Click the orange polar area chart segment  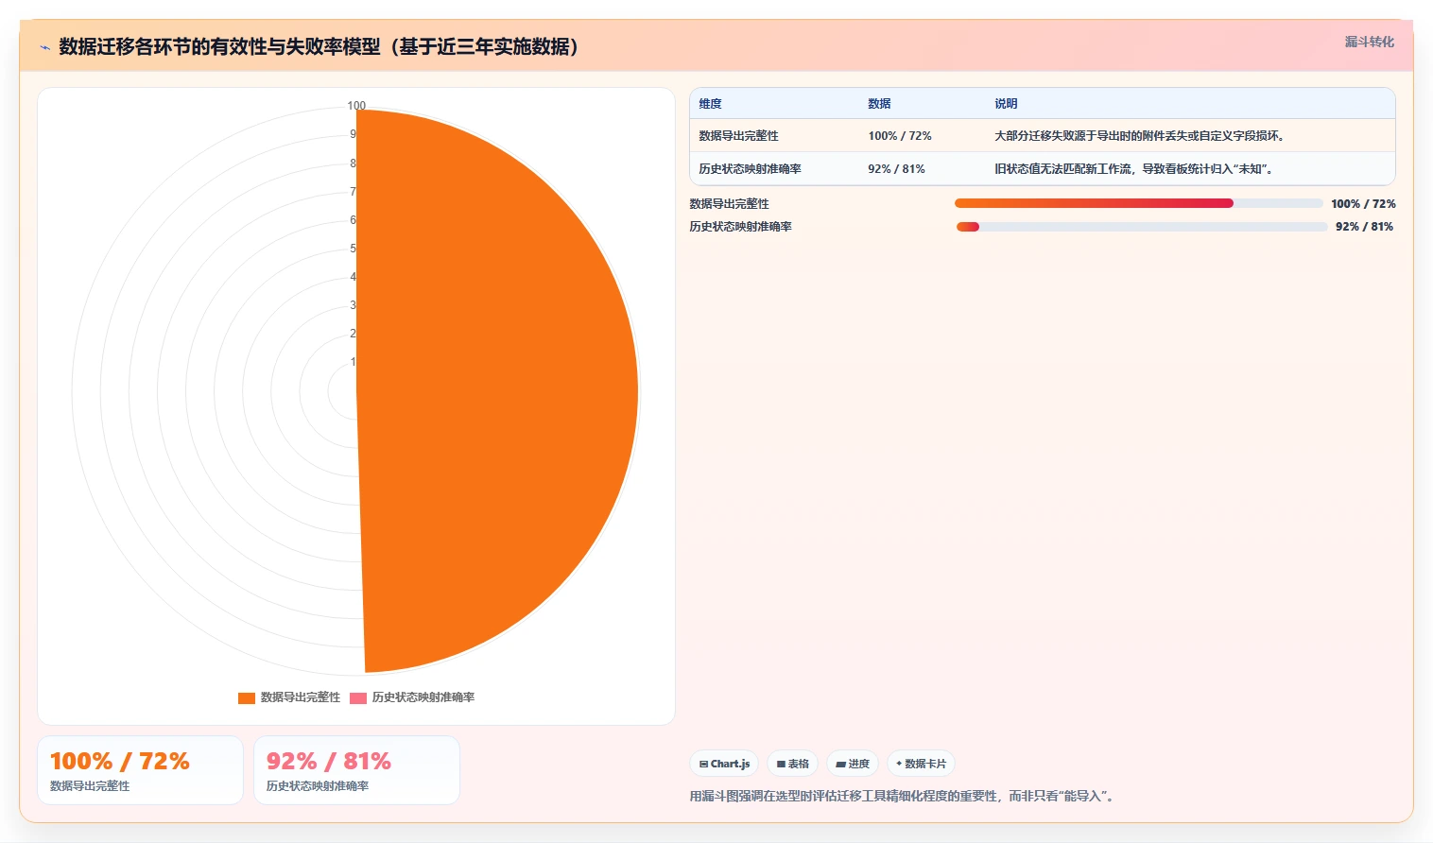pos(498,391)
